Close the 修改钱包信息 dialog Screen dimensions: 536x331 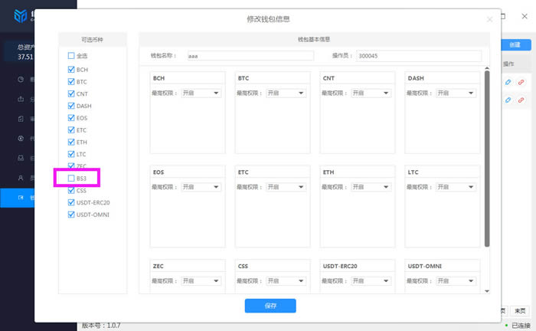click(489, 19)
